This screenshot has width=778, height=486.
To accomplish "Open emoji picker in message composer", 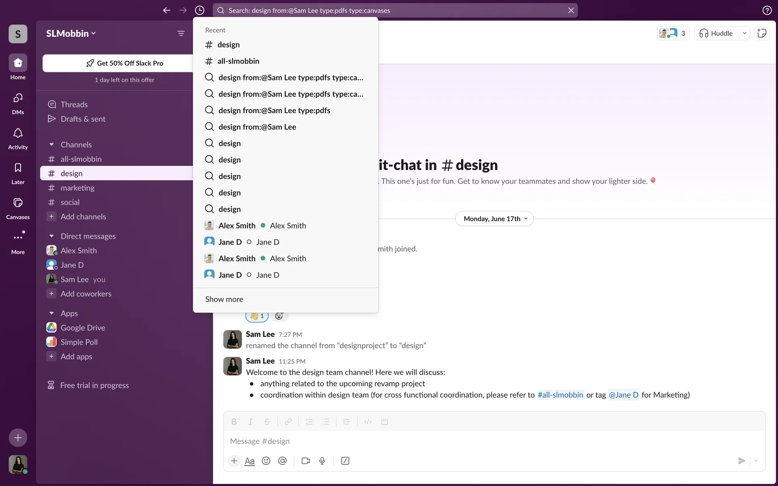I will (266, 461).
